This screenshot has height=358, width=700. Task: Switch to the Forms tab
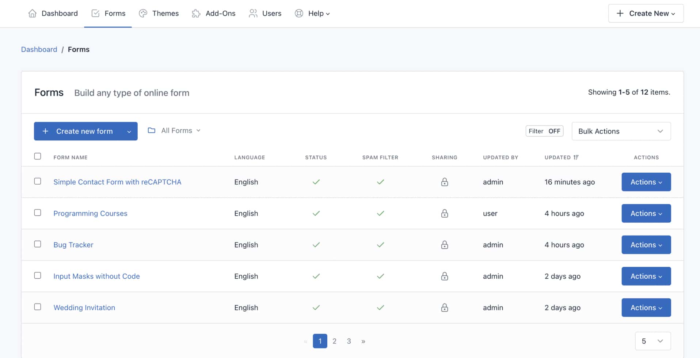tap(108, 14)
